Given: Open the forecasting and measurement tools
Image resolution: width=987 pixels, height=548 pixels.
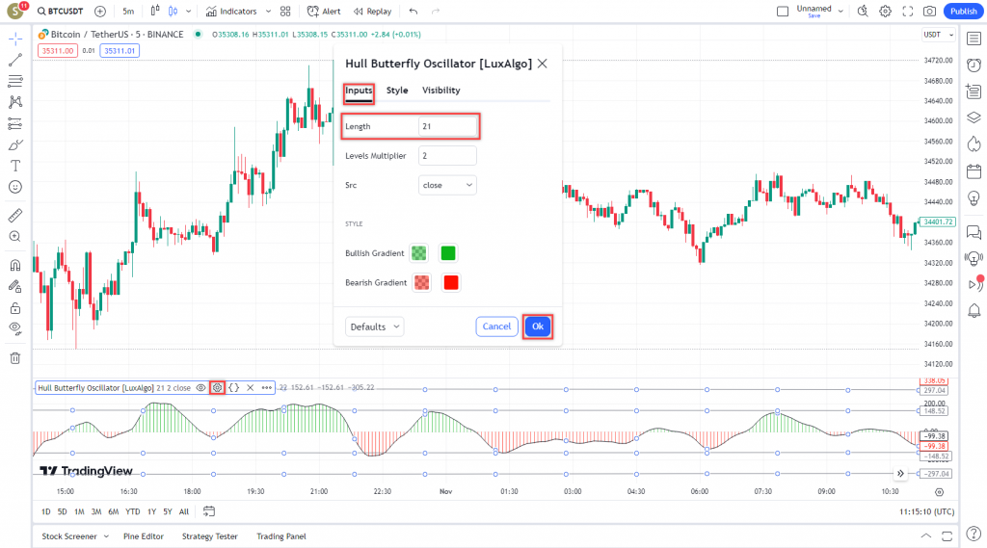Looking at the screenshot, I should pos(15,123).
